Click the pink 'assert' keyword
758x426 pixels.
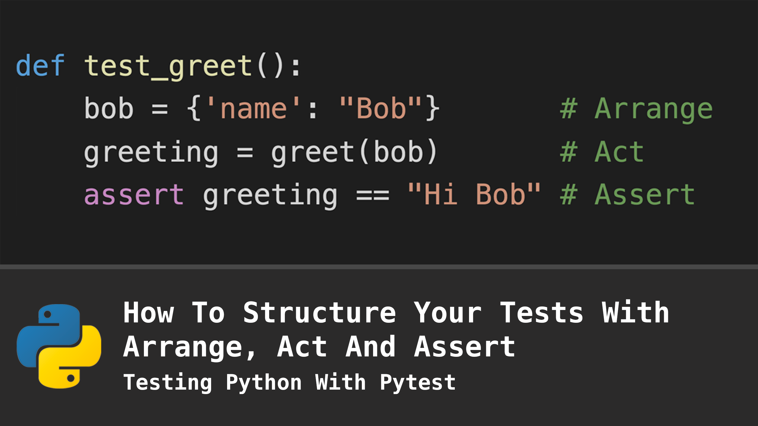click(134, 195)
